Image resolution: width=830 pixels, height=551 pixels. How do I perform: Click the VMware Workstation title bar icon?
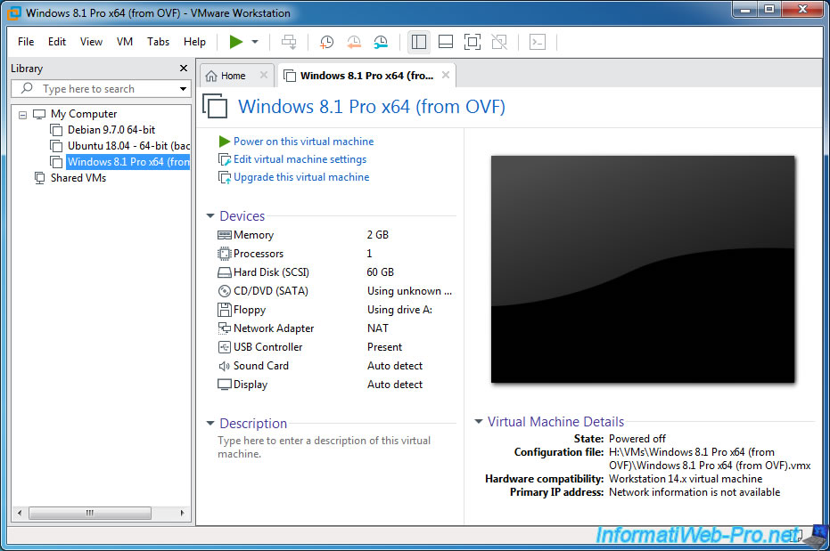[x=13, y=12]
